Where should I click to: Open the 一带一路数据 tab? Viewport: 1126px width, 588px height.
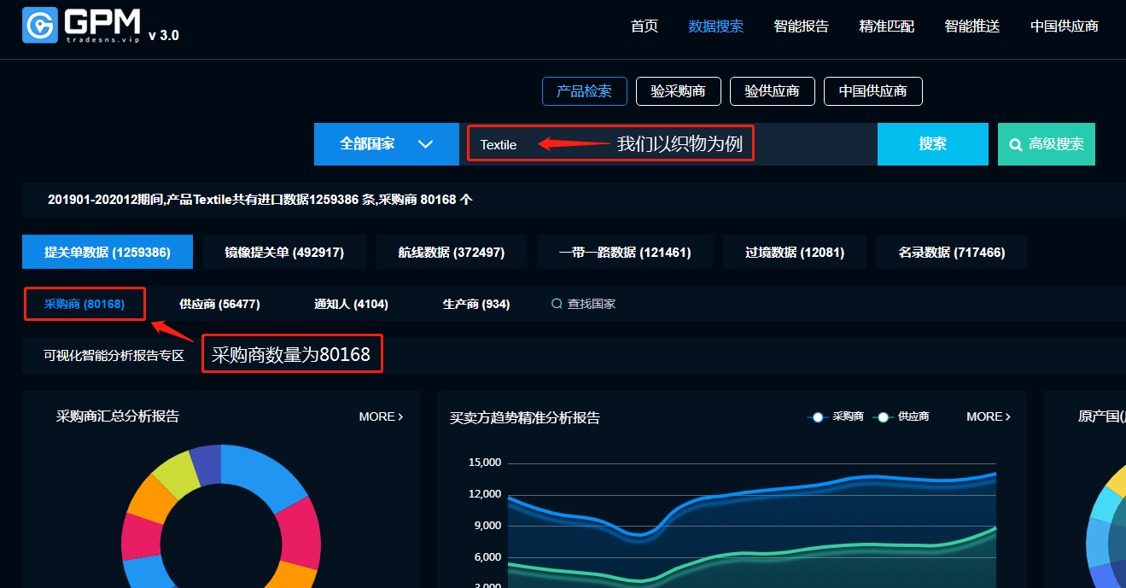tap(624, 253)
